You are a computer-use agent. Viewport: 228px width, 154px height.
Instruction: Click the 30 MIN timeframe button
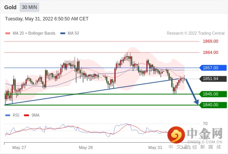(29, 7)
